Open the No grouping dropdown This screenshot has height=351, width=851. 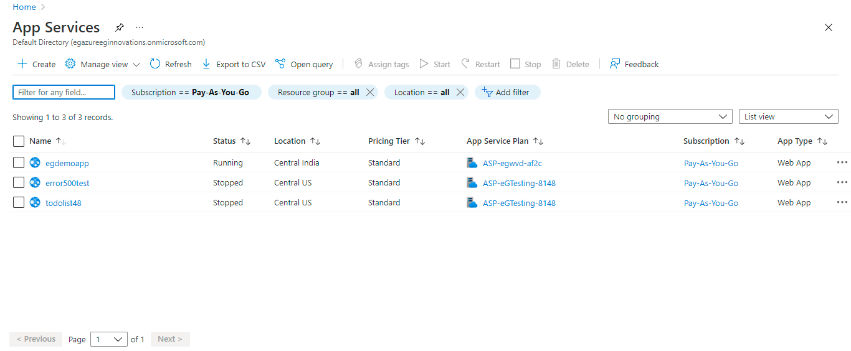tap(670, 116)
